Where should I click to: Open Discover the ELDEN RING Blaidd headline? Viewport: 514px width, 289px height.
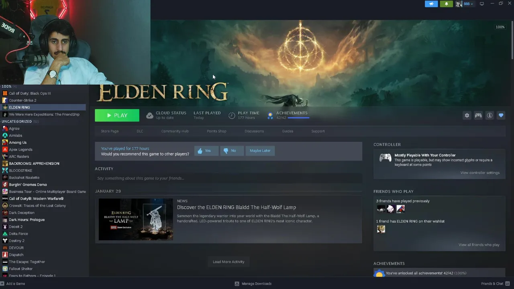click(x=236, y=207)
